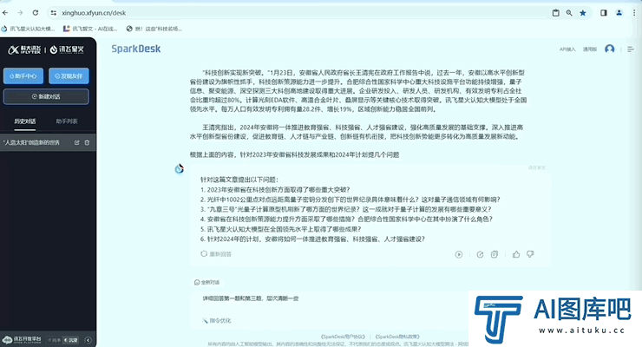
Task: Delete the "人造太阳" conversation via trash icon
Action: (87, 142)
